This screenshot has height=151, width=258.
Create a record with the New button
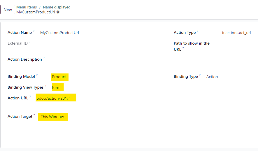pyautogui.click(x=8, y=10)
